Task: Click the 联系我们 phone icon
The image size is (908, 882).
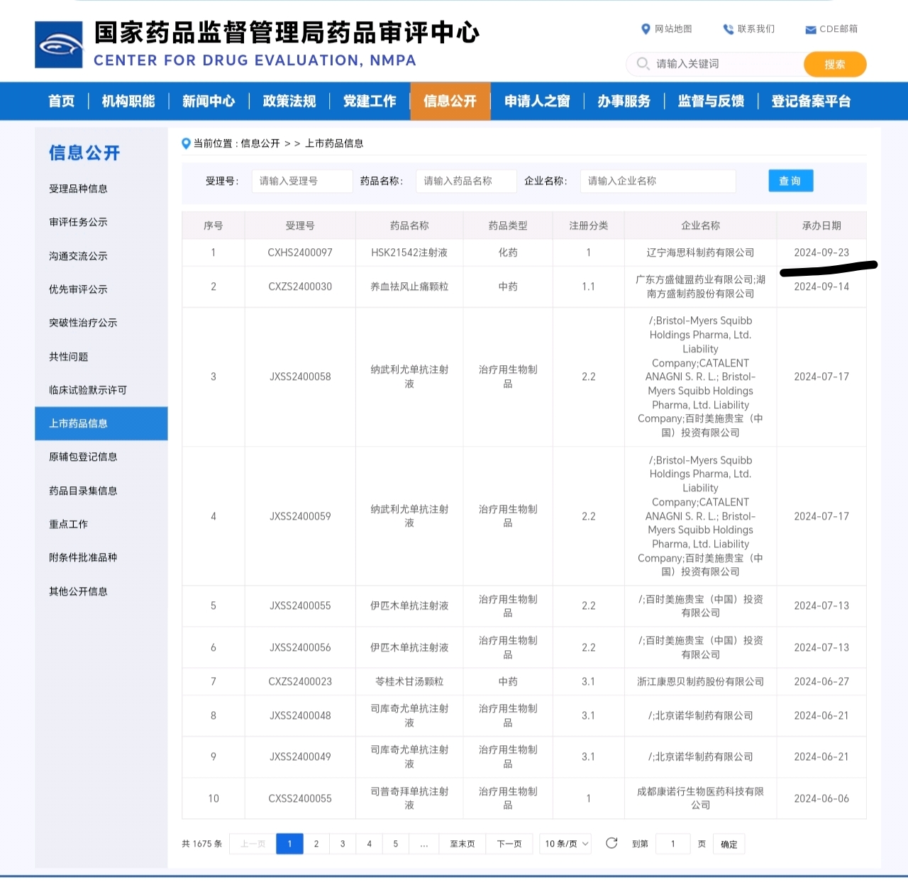Action: pos(728,29)
